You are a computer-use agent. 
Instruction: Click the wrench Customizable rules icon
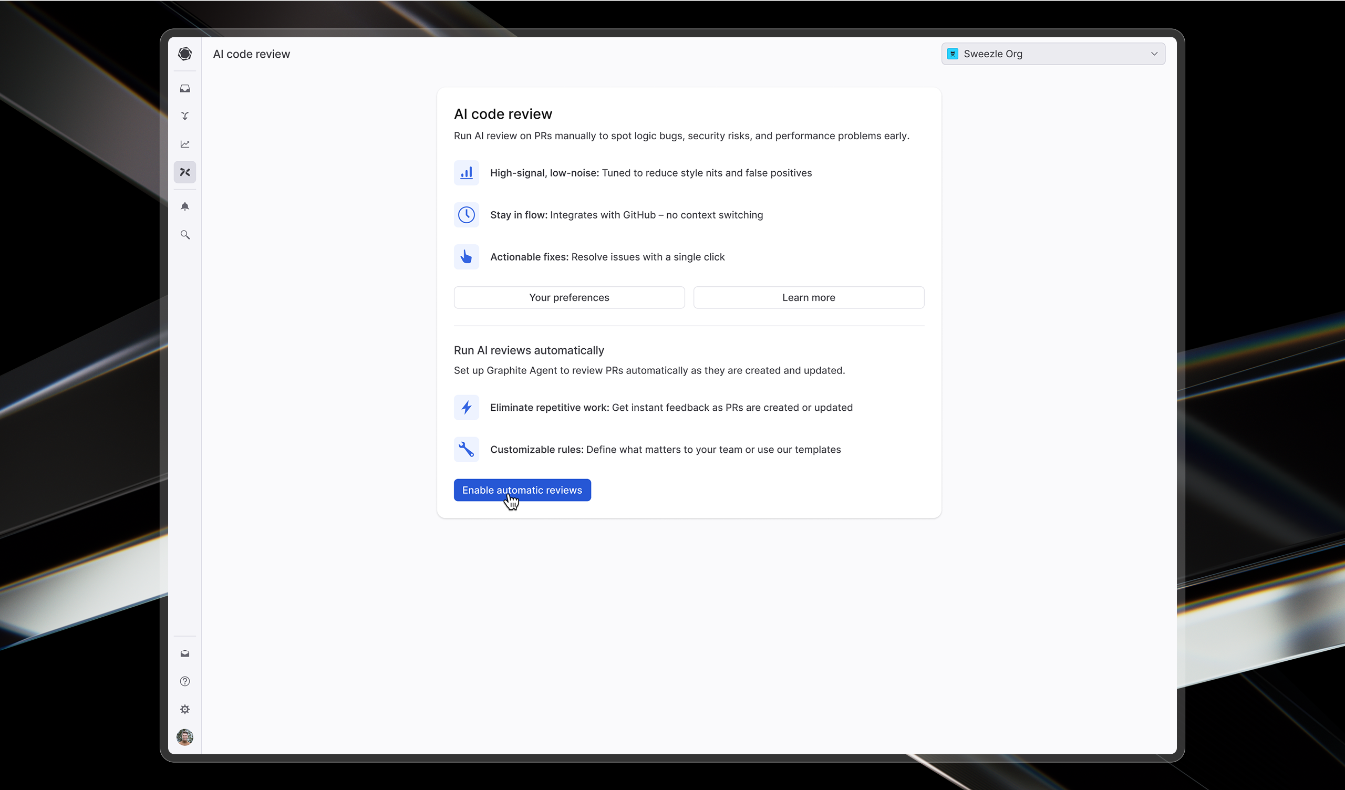(466, 450)
